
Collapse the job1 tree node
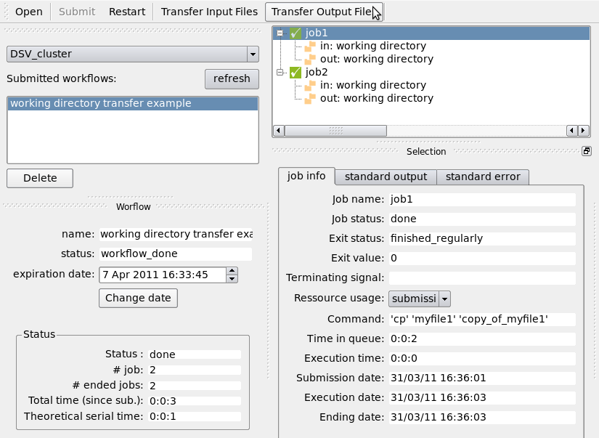pyautogui.click(x=280, y=33)
